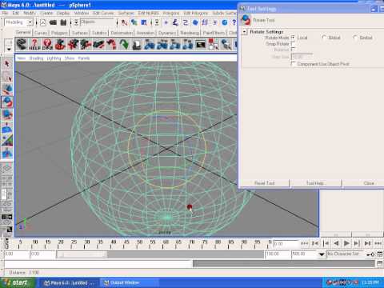The height and width of the screenshot is (288, 384).
Task: Play the animation forward
Action: tap(346, 243)
